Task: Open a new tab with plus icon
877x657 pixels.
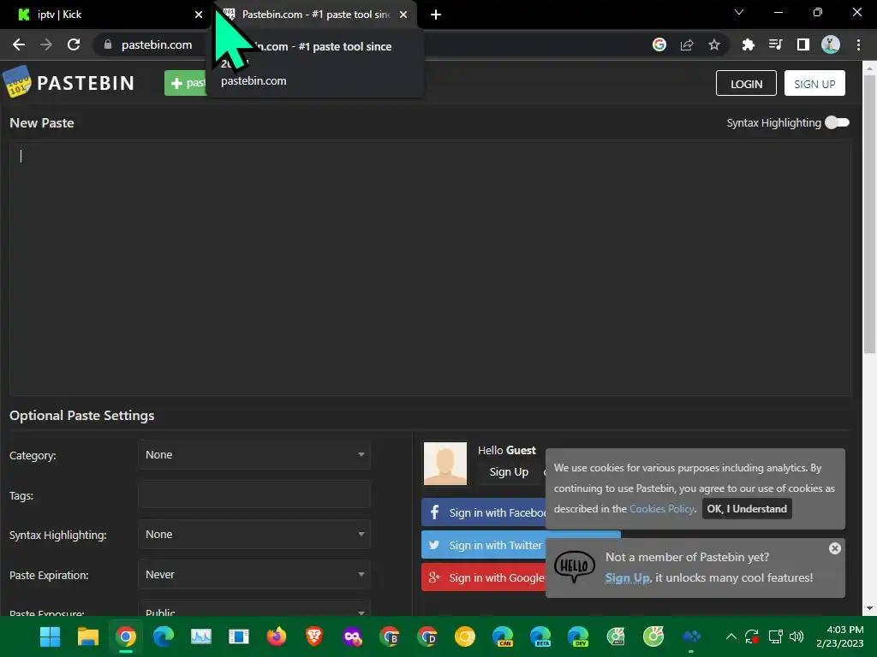Action: click(x=436, y=15)
